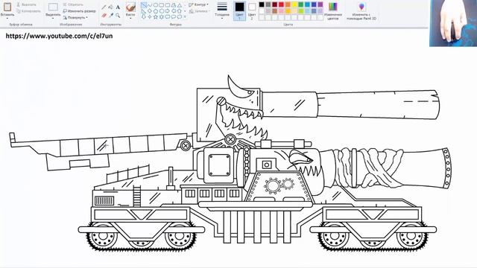
Task: Open the Size (Толщина) line width dropdown
Action: coord(222,11)
